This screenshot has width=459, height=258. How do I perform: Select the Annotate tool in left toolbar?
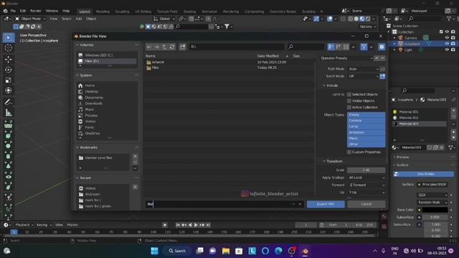click(8, 102)
